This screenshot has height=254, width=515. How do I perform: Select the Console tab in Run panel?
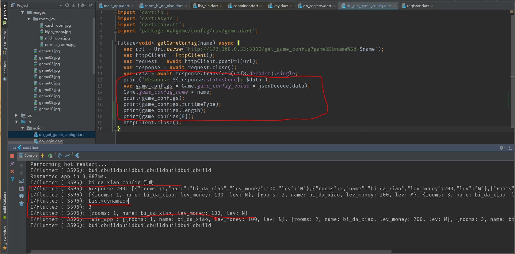coord(28,155)
